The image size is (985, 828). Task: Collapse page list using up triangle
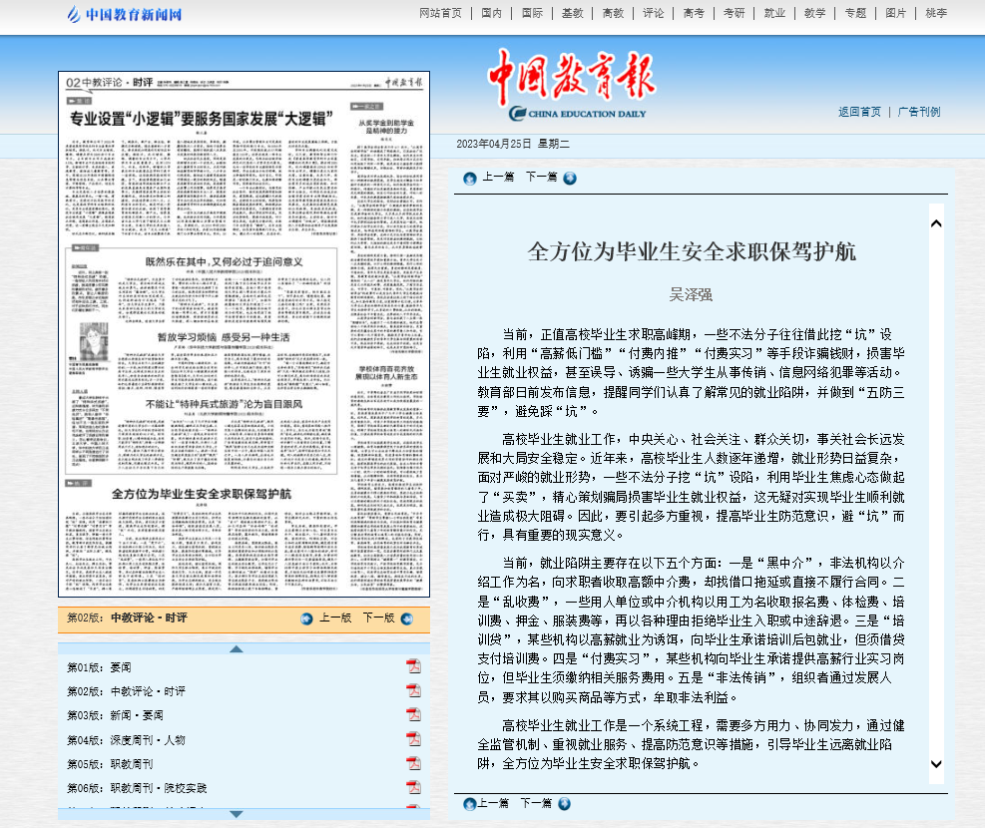click(x=237, y=648)
